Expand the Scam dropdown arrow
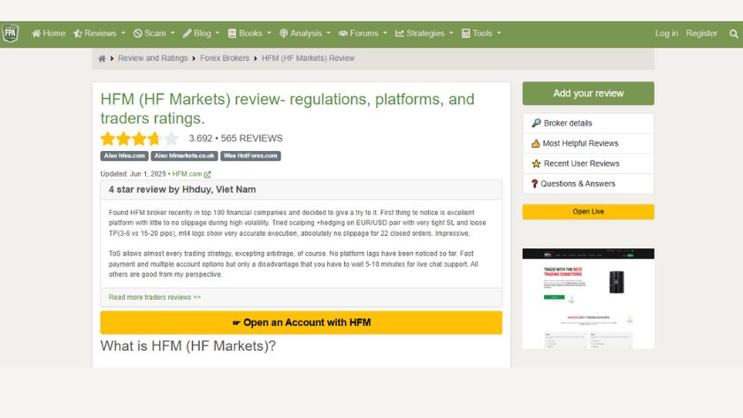This screenshot has width=743, height=418. [172, 33]
